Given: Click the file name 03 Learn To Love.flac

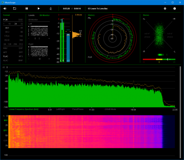Looking at the screenshot, I should [x=98, y=8].
